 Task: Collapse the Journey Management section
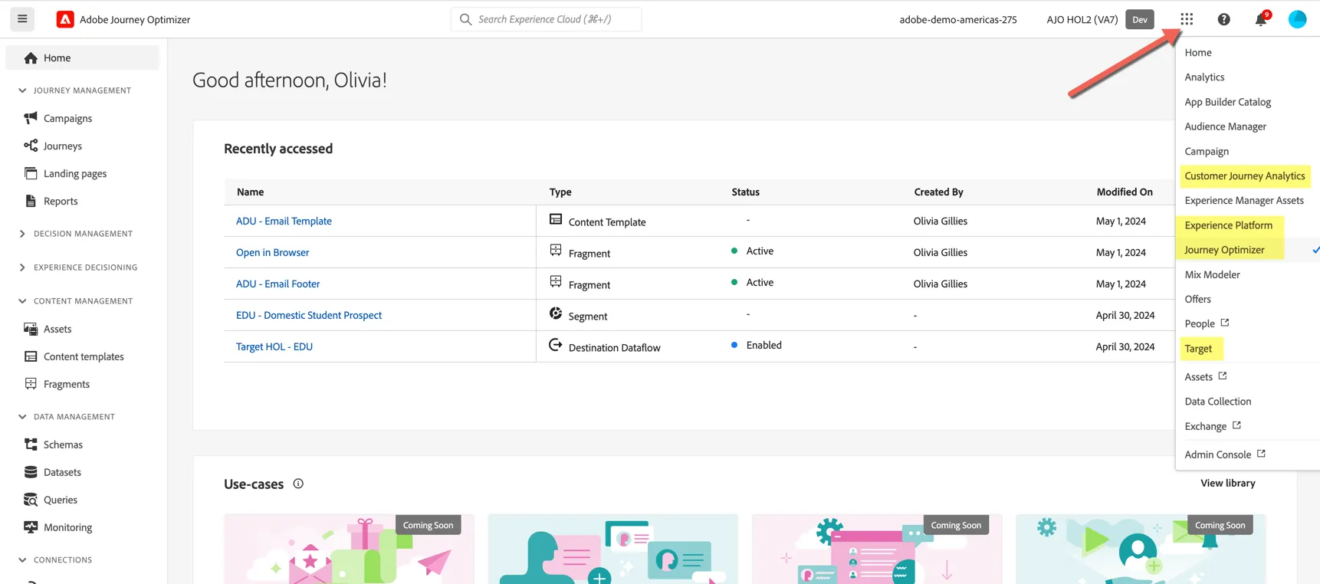click(22, 90)
